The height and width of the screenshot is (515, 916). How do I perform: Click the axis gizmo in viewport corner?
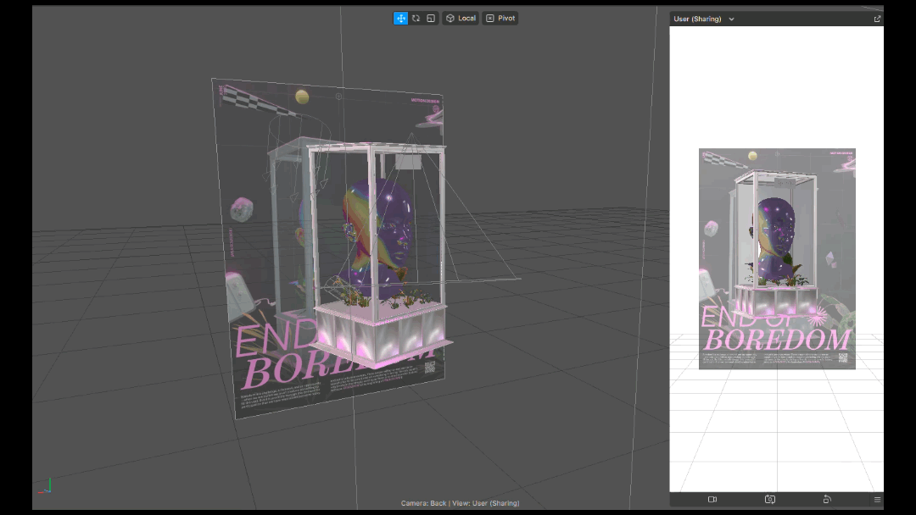pos(46,486)
